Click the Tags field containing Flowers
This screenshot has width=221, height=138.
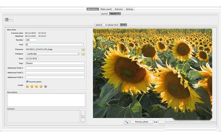click(x=55, y=63)
